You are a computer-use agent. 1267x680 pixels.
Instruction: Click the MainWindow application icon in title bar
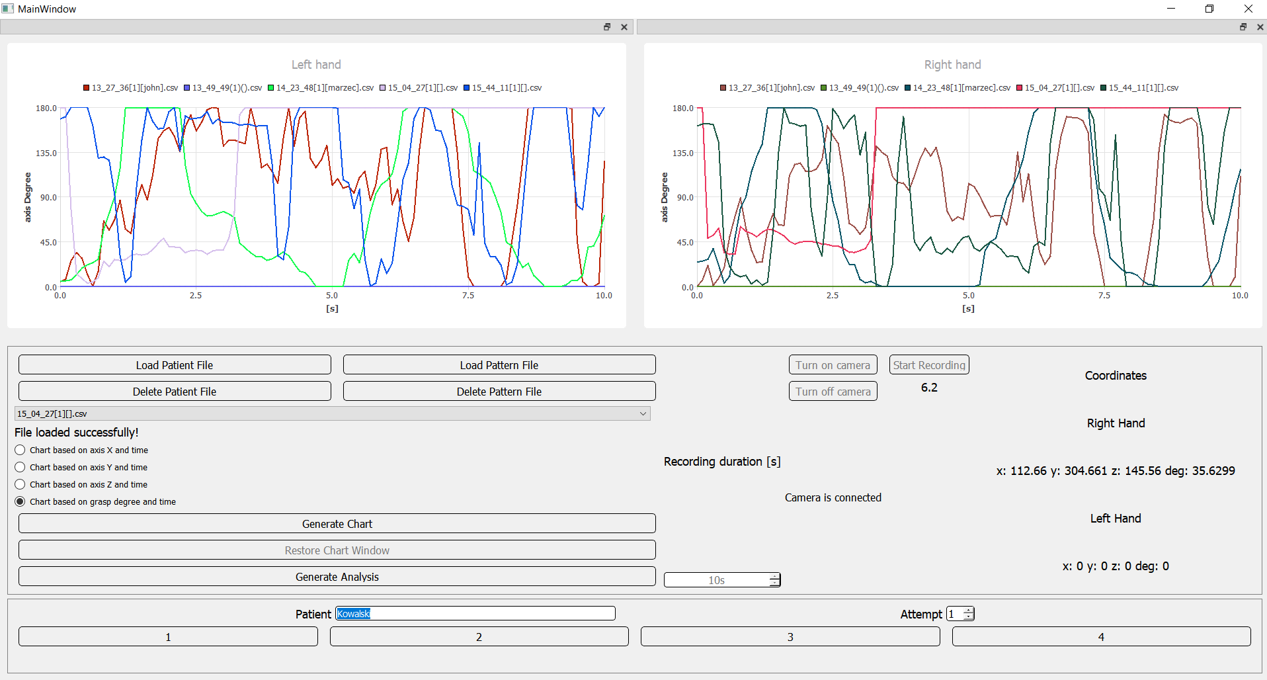pos(8,9)
